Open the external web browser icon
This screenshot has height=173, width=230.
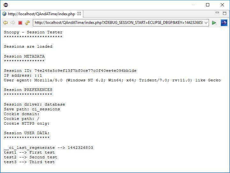[x=224, y=23]
